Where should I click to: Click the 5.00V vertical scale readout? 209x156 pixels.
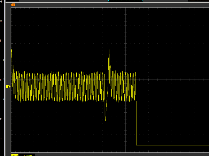point(29,155)
